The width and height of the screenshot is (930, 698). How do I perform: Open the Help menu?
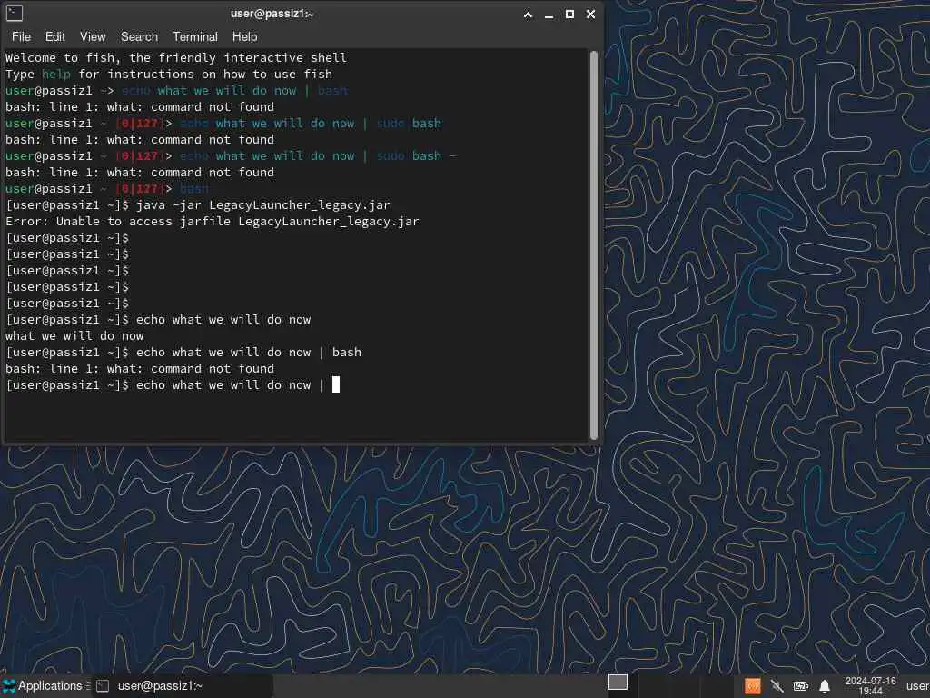[245, 36]
